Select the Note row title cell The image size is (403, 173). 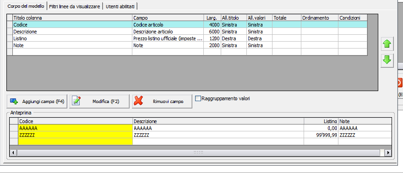[72, 45]
